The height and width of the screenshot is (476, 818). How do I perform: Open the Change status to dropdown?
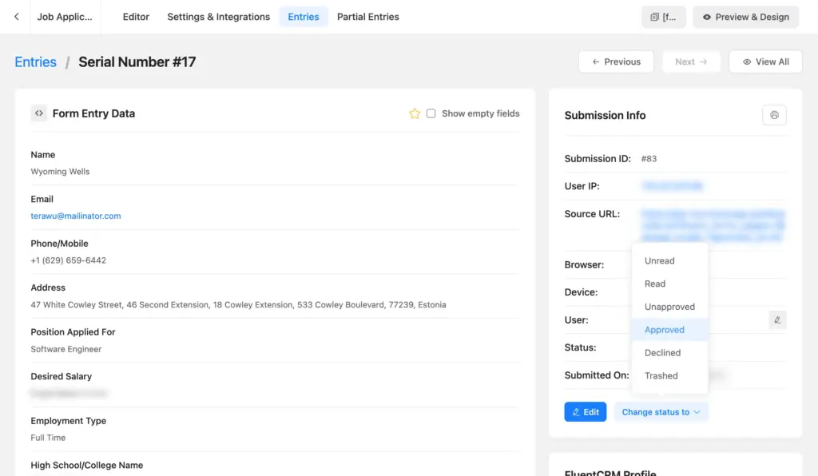click(661, 412)
